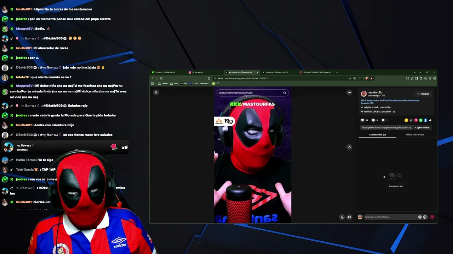Click the #santaanasv hashtag
This screenshot has width=453, height=254.
pos(373,101)
